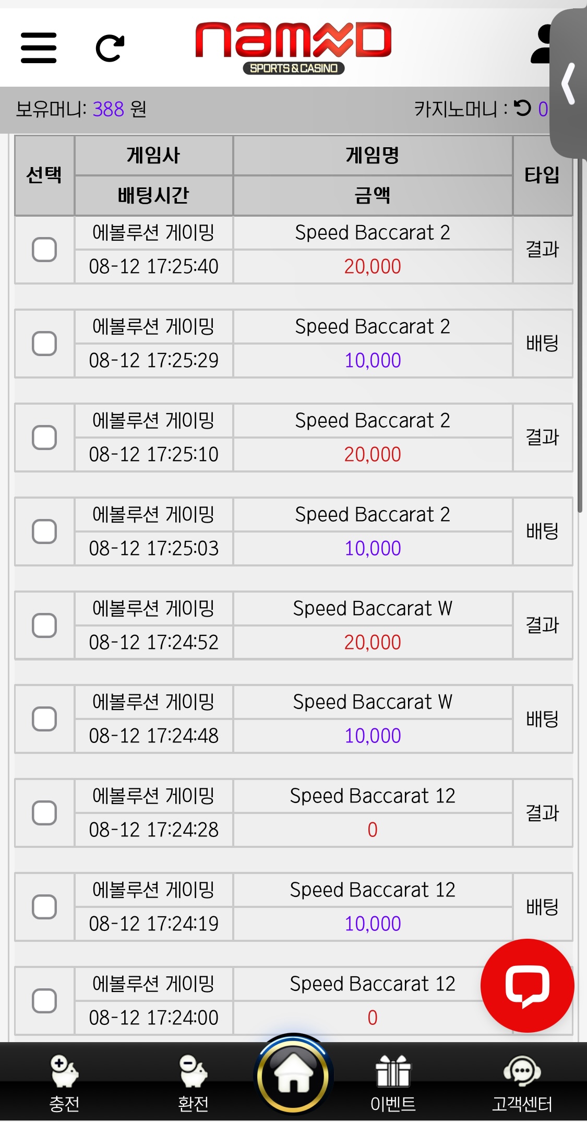Check the 17:25:40 bet row checkbox
The width and height of the screenshot is (587, 1122).
coord(44,250)
